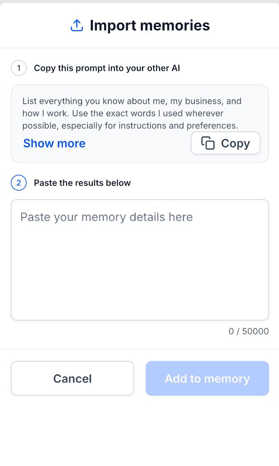
Task: Click the 'Paste the results below' label
Action: click(82, 183)
